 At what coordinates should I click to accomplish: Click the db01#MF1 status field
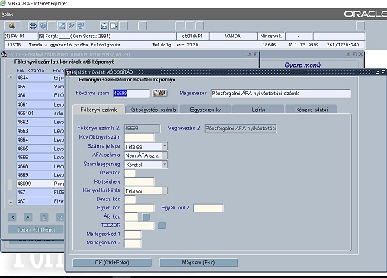coord(192,36)
